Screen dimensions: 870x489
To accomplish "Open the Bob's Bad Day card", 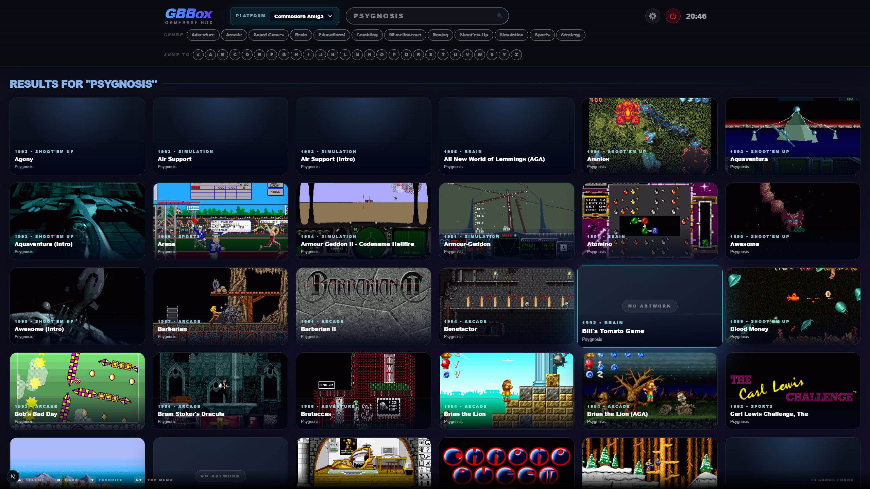I will pyautogui.click(x=78, y=391).
